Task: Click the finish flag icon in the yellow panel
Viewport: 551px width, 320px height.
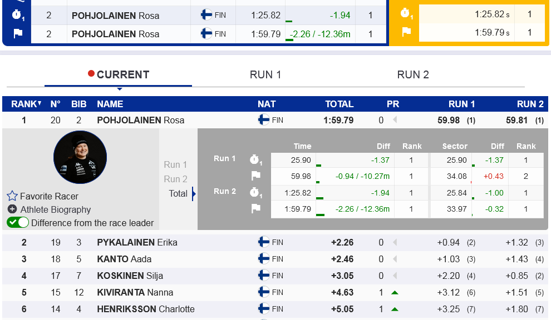Action: tap(405, 32)
